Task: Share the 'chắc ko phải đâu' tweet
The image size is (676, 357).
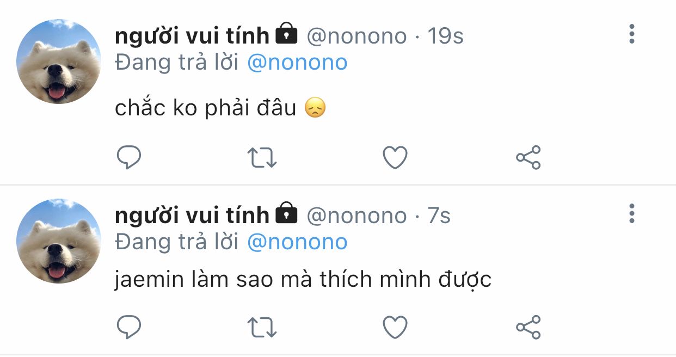Action: pyautogui.click(x=528, y=158)
